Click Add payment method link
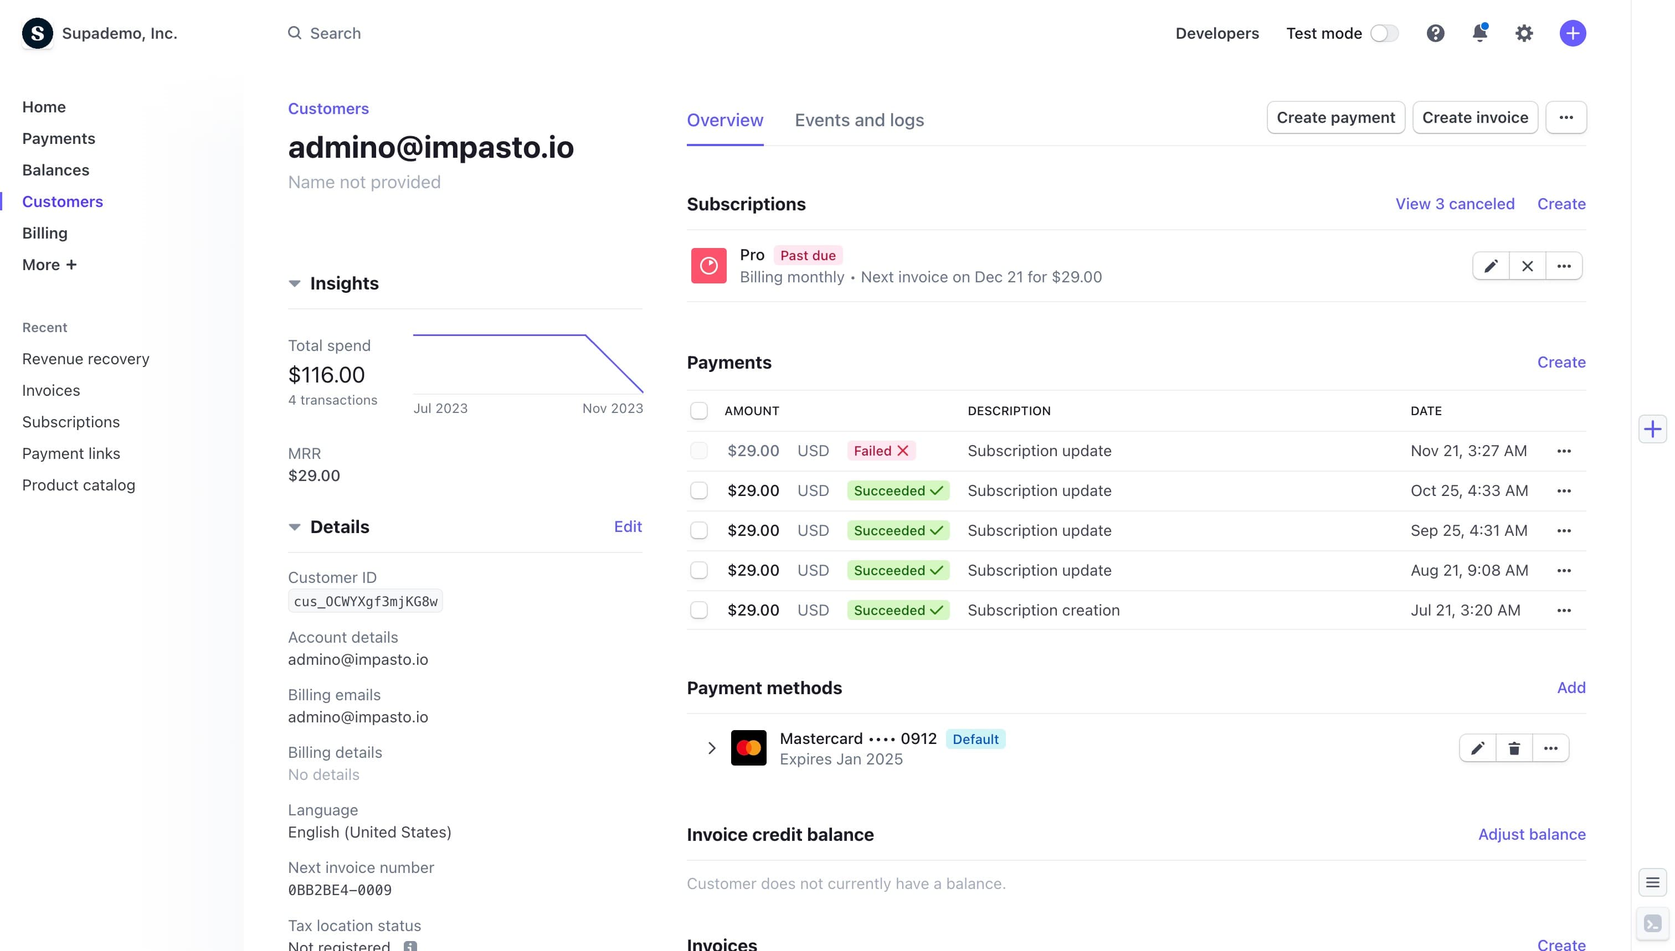The width and height of the screenshot is (1675, 951). [x=1571, y=687]
